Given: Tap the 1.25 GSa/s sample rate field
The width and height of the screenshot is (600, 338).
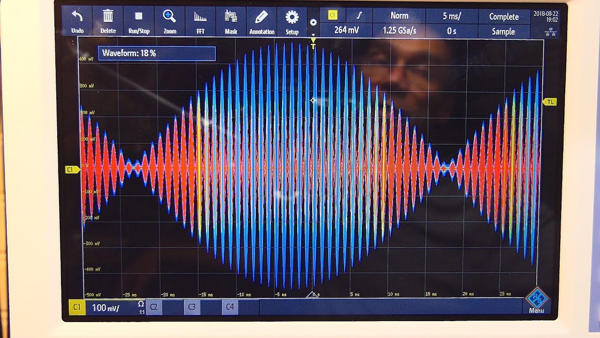Looking at the screenshot, I should pyautogui.click(x=399, y=31).
